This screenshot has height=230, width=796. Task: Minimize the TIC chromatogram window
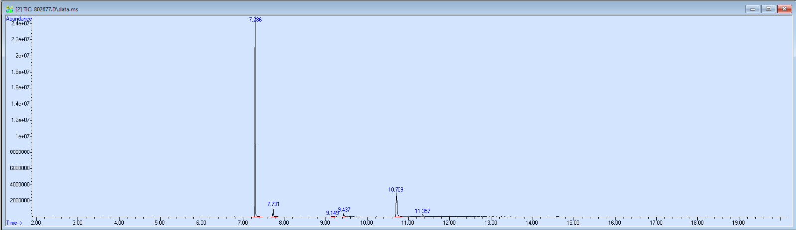[x=753, y=9]
